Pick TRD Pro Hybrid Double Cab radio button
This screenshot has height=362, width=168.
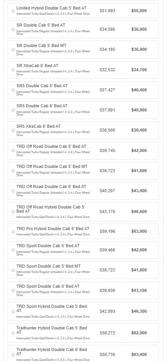click(13, 232)
